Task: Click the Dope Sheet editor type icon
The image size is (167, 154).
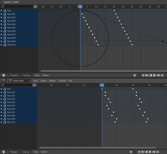Action: click(x=5, y=81)
